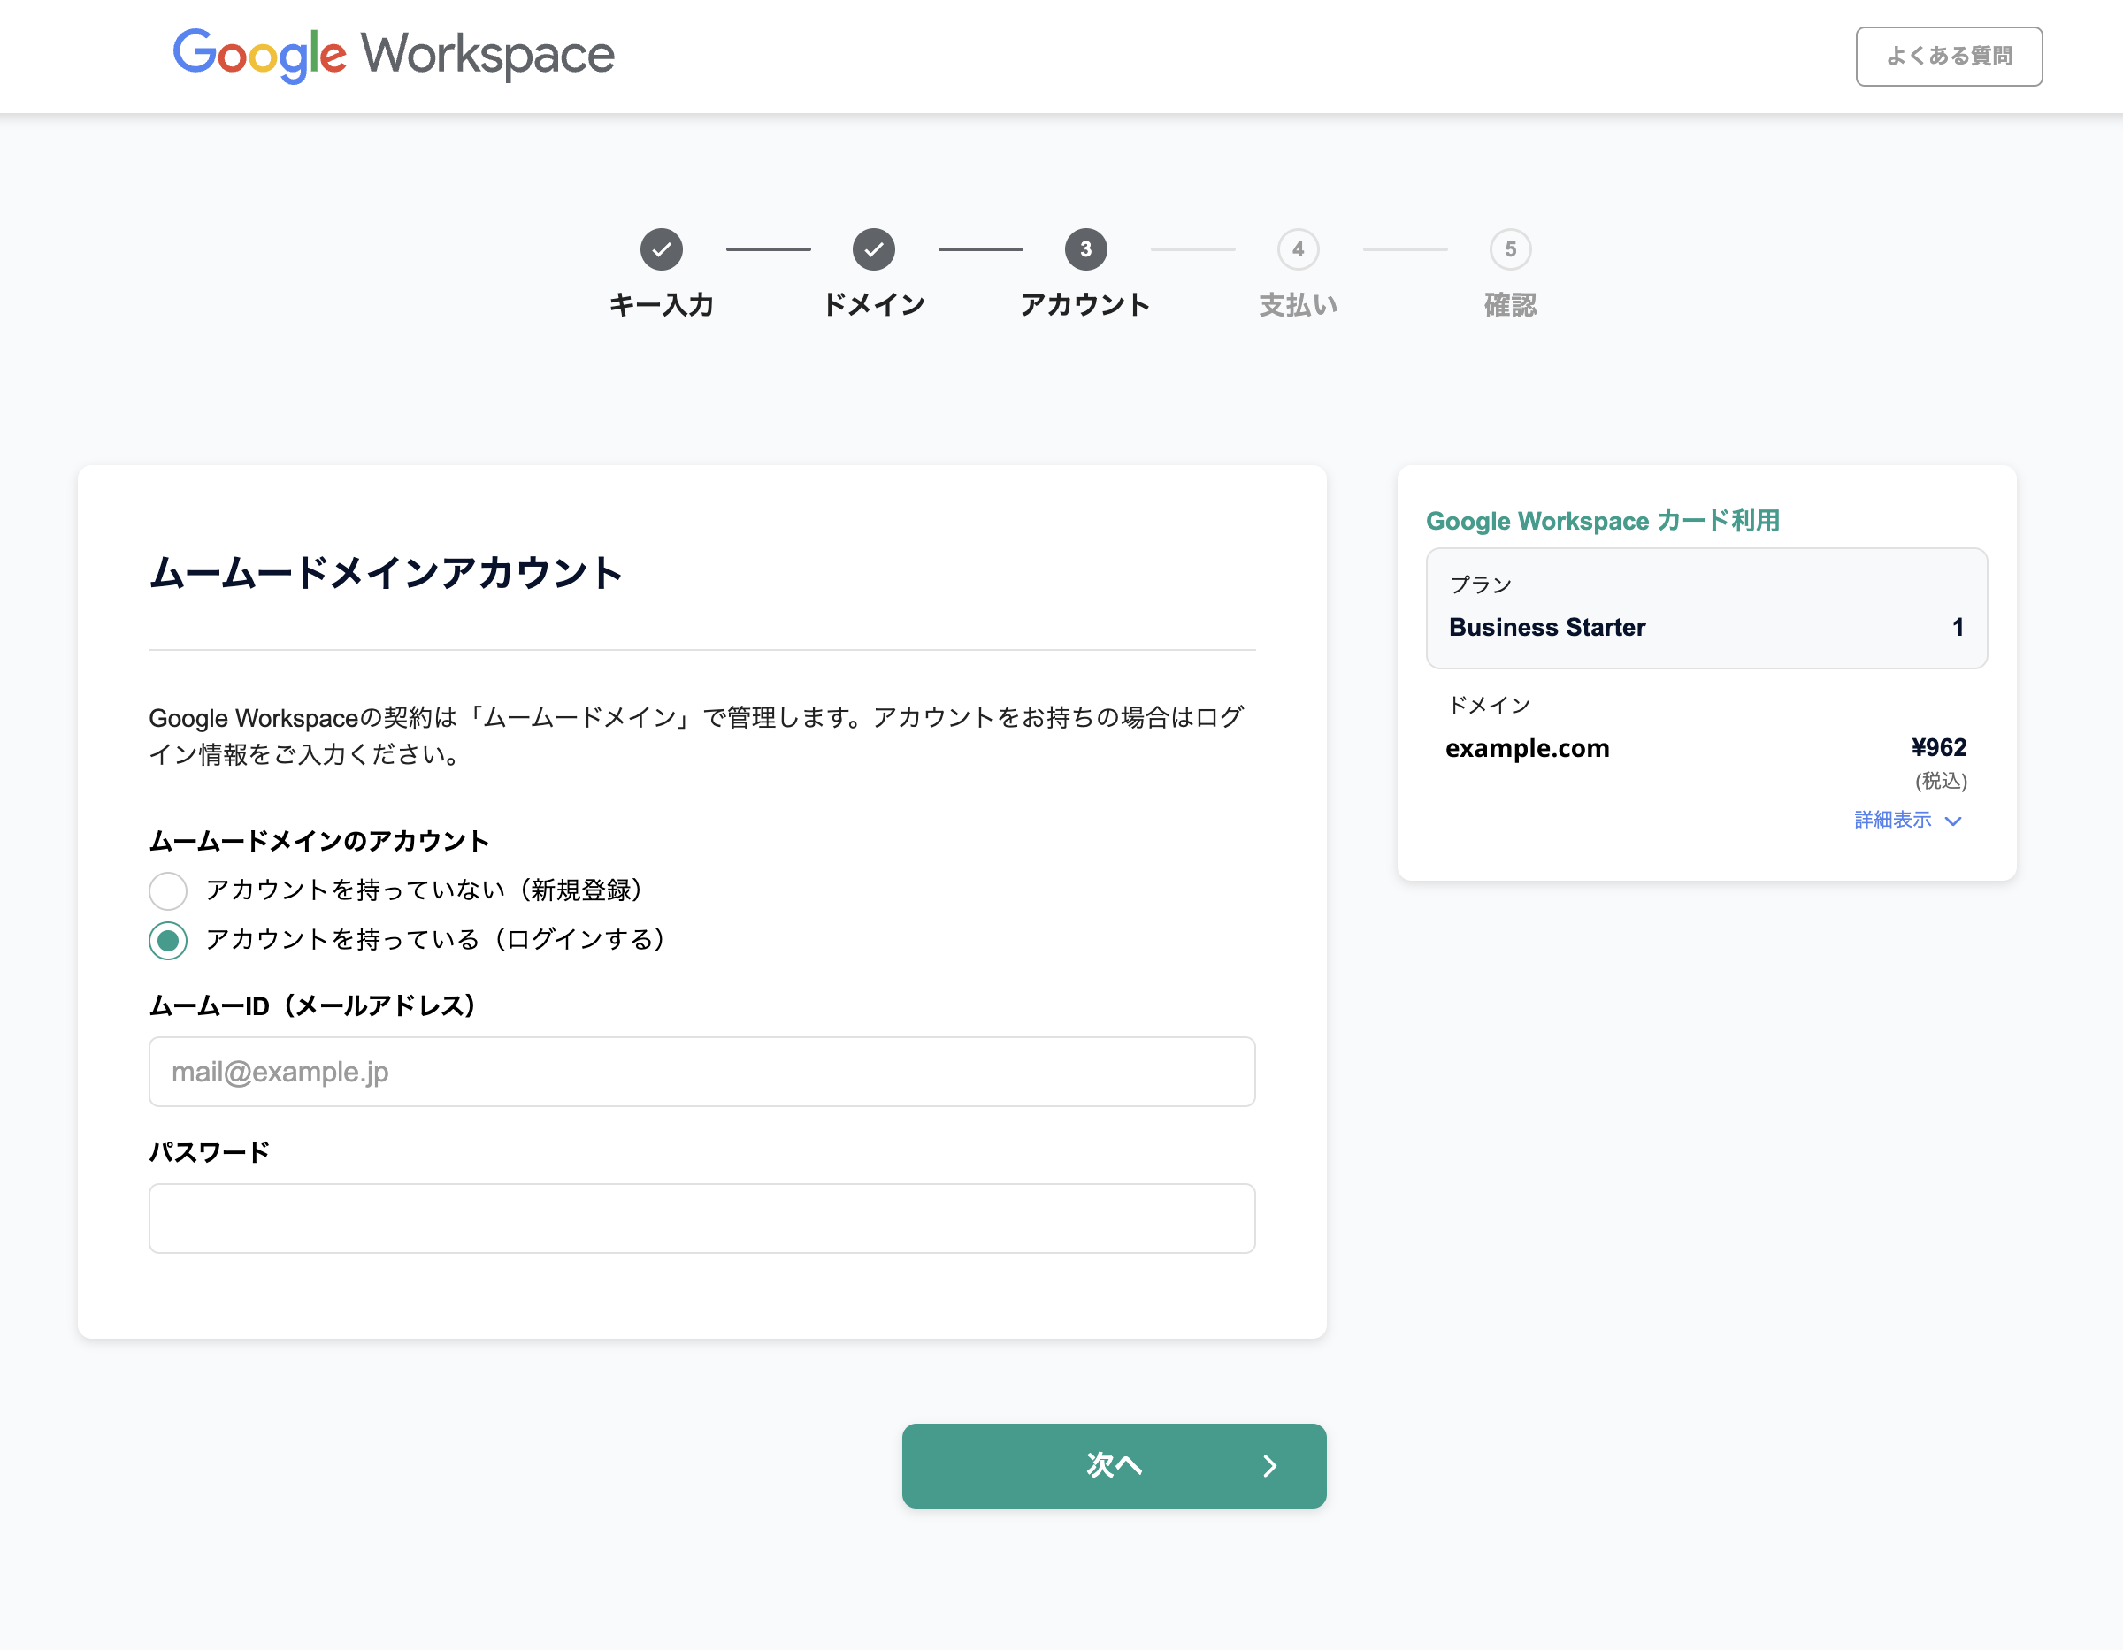2123x1650 pixels.
Task: Click the ドメイン step checkmark circle
Action: pyautogui.click(x=874, y=249)
